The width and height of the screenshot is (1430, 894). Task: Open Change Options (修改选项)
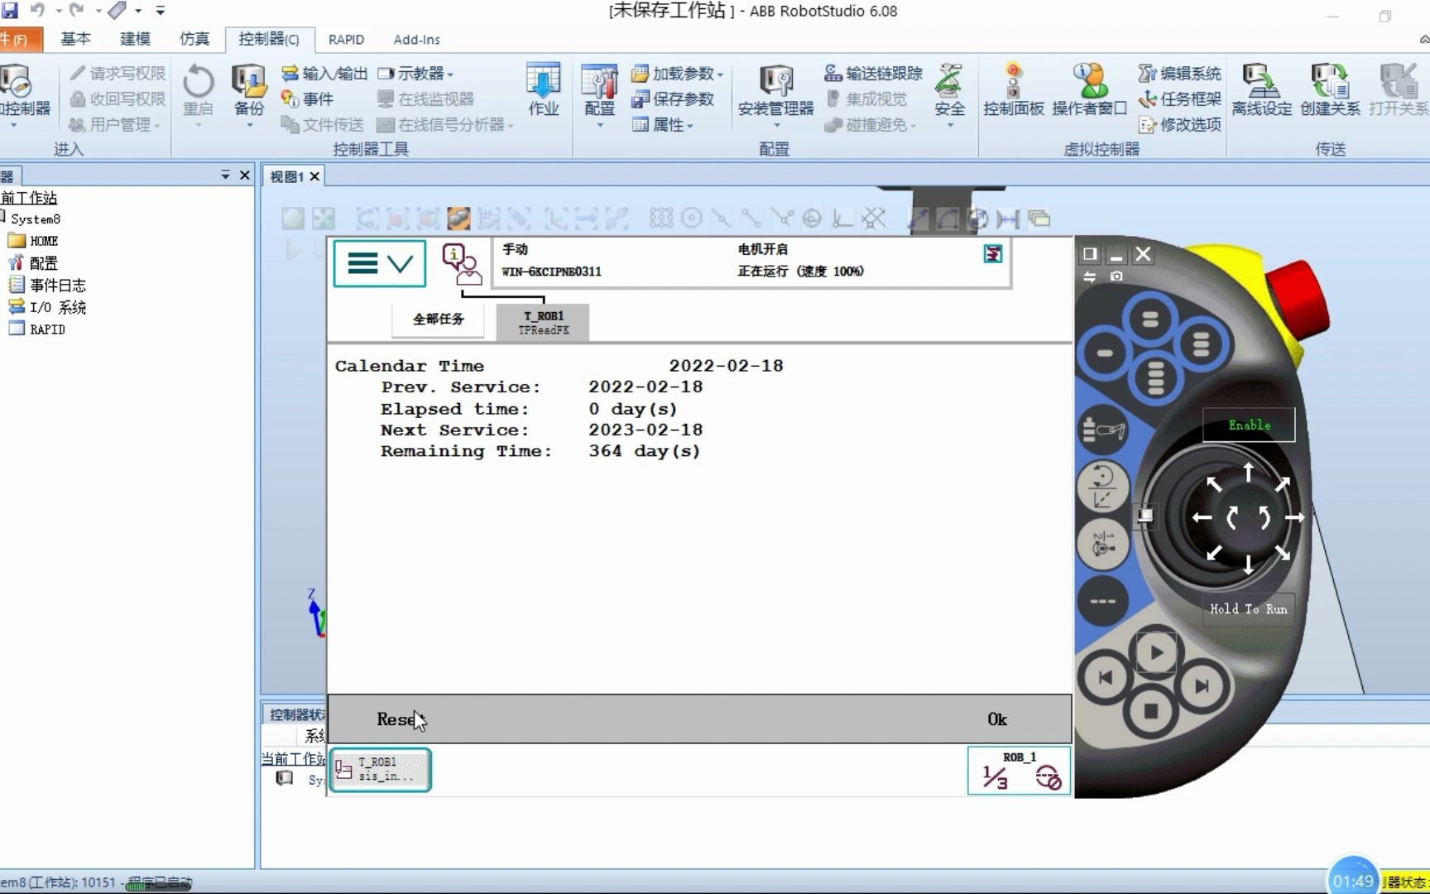coord(1179,125)
